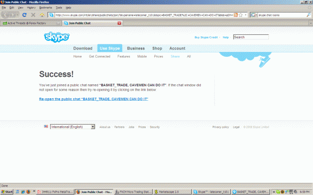Open the Account section
This screenshot has width=313, height=195.
tap(177, 48)
